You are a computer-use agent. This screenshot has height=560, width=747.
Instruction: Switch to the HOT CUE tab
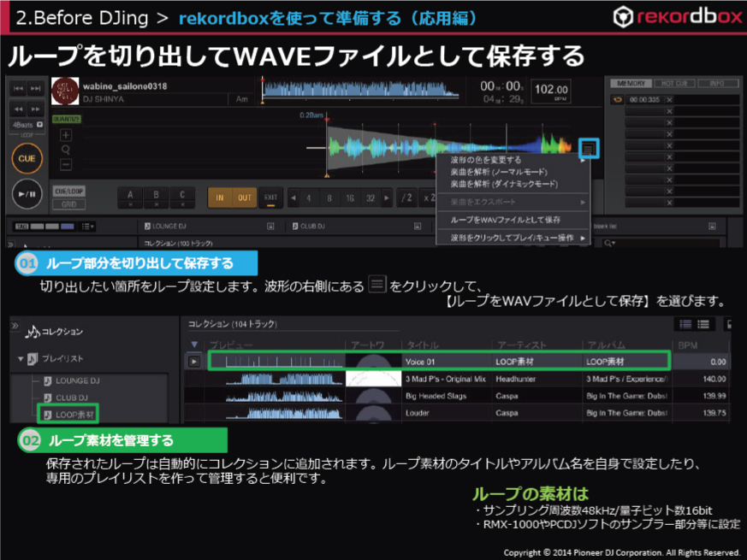[674, 83]
